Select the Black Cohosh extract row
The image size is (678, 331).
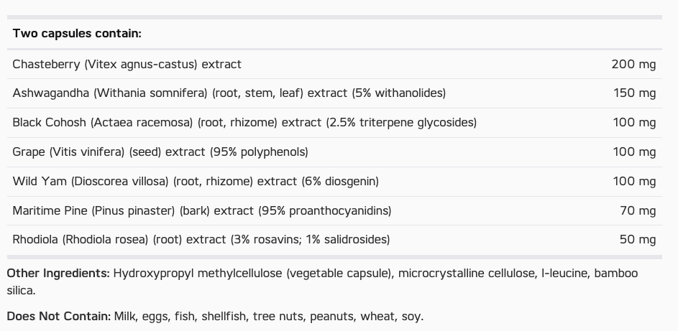click(334, 123)
